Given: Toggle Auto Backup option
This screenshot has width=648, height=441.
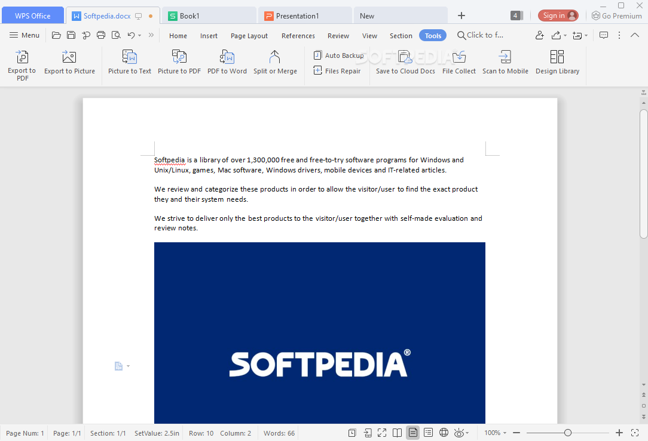Looking at the screenshot, I should pyautogui.click(x=338, y=55).
